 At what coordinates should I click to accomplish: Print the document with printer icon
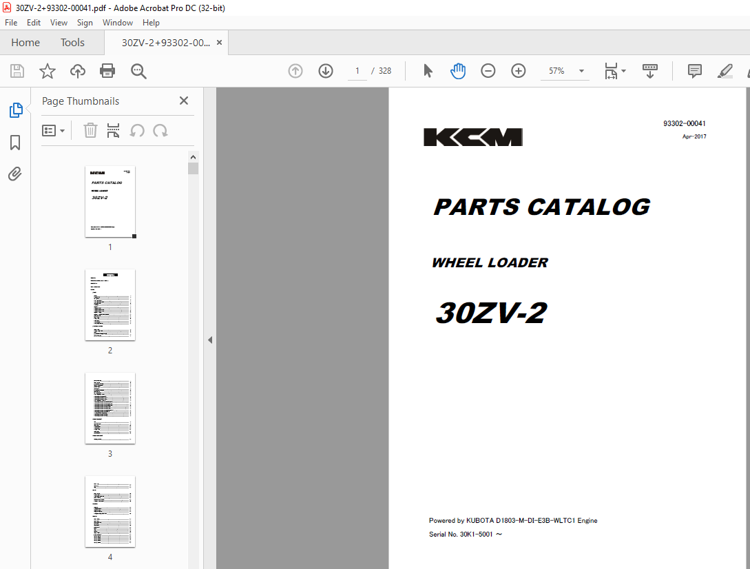click(107, 71)
